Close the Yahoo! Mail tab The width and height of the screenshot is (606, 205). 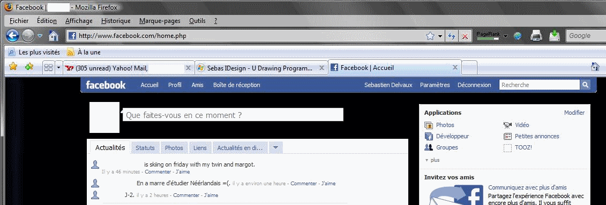(x=188, y=68)
